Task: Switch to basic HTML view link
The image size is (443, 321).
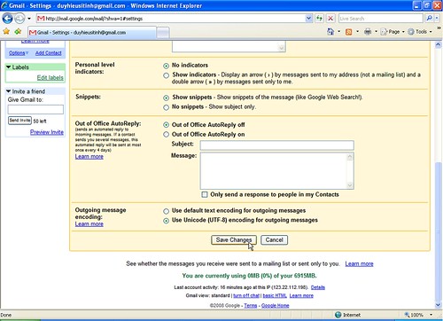Action: 275,295
